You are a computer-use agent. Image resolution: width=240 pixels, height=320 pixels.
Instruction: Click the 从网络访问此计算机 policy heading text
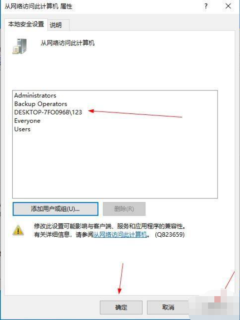coord(68,43)
